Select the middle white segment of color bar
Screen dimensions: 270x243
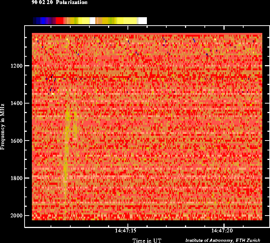coord(92,21)
